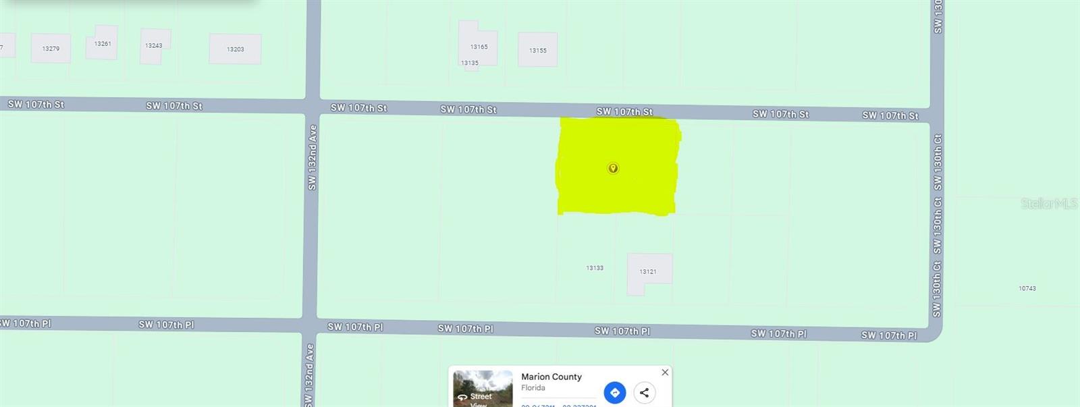Click building labeled 13203
The height and width of the screenshot is (407, 1080).
(235, 49)
